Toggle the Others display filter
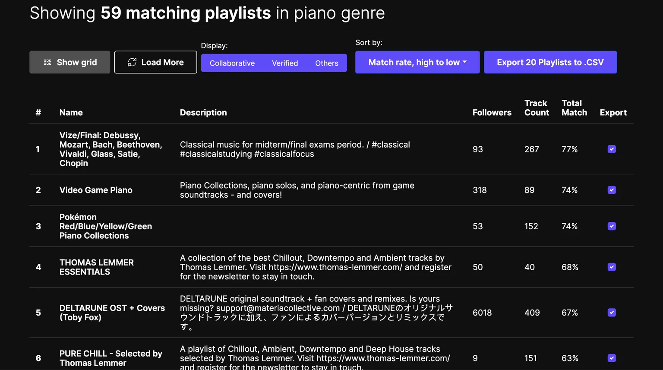This screenshot has width=663, height=370. coord(326,63)
